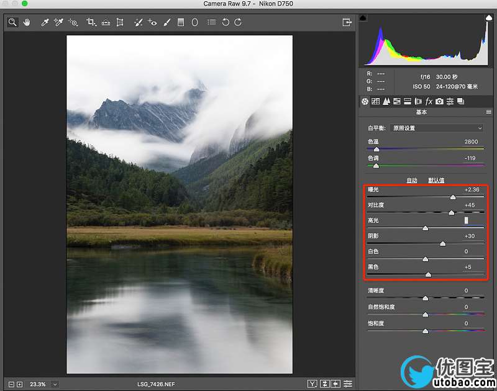Screen dimensions: 497x391
Task: Switch to the fx Effects panel tab
Action: pyautogui.click(x=429, y=101)
